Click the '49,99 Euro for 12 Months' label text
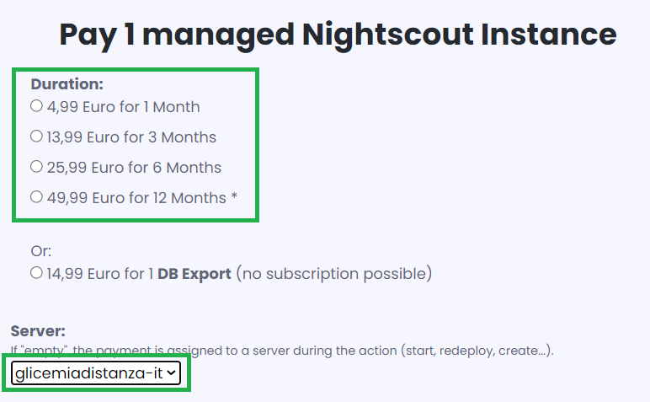The width and height of the screenshot is (650, 402). pyautogui.click(x=136, y=198)
